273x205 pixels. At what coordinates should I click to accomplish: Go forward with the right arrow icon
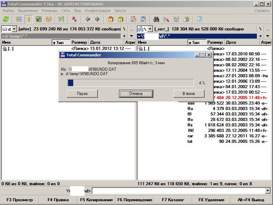pyautogui.click(x=97, y=19)
